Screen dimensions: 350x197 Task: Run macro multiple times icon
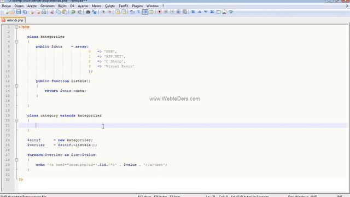(178, 12)
